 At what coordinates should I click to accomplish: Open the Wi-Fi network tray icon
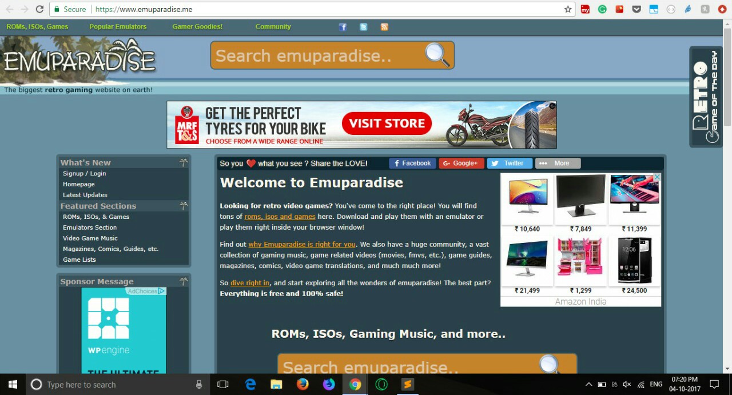(x=641, y=384)
